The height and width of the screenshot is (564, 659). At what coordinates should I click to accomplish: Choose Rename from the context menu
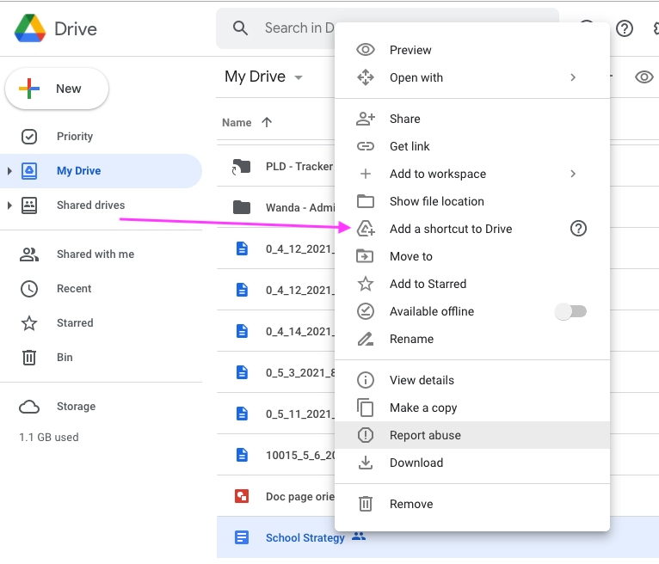[472, 339]
